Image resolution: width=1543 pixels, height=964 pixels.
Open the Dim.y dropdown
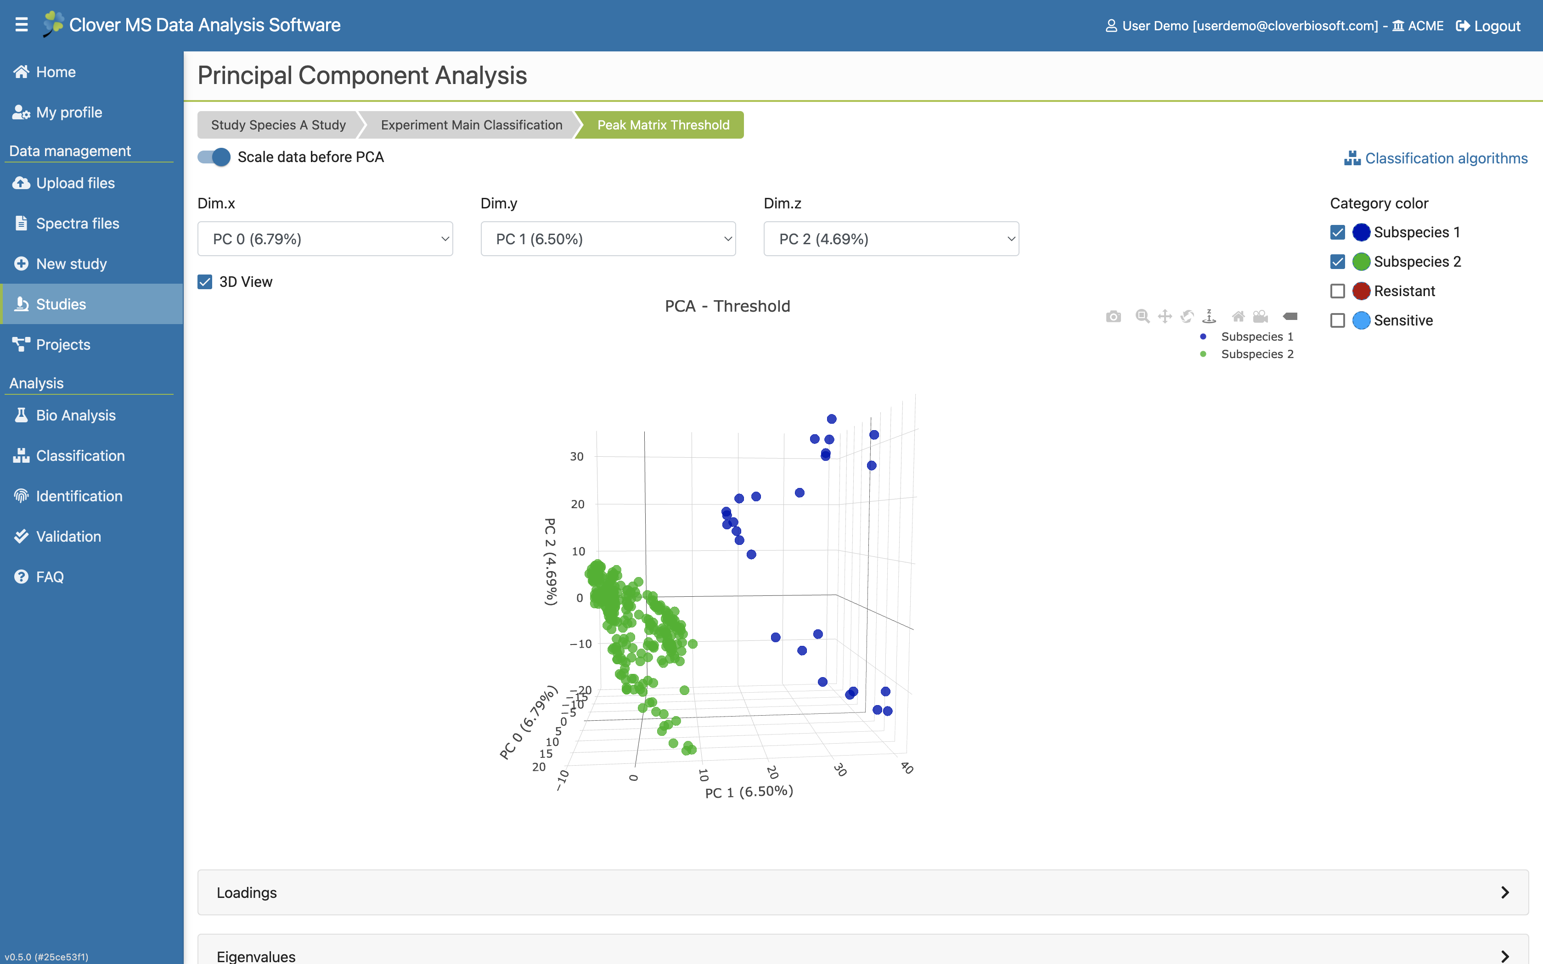coord(608,239)
